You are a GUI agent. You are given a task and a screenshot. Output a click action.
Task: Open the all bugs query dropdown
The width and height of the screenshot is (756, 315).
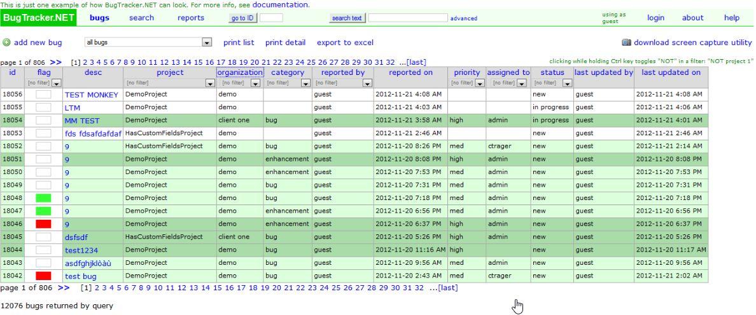pyautogui.click(x=207, y=43)
